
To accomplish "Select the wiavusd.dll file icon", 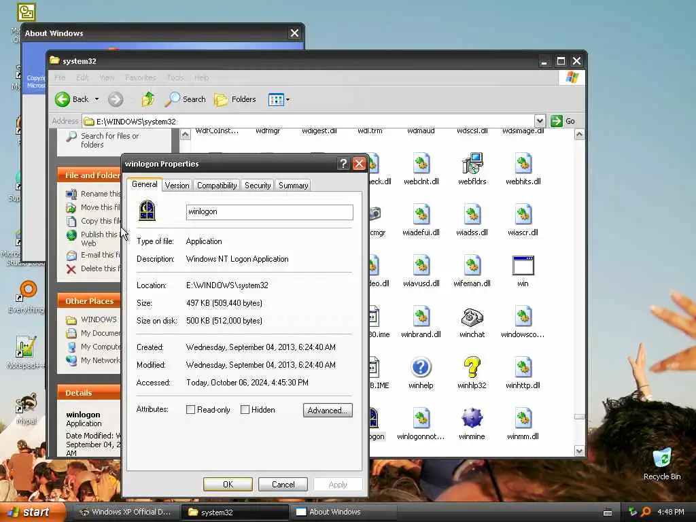I will tap(421, 266).
